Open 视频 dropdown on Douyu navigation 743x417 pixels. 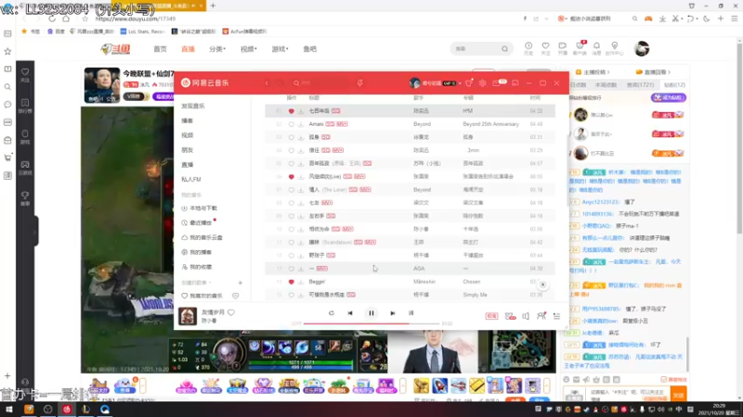248,49
